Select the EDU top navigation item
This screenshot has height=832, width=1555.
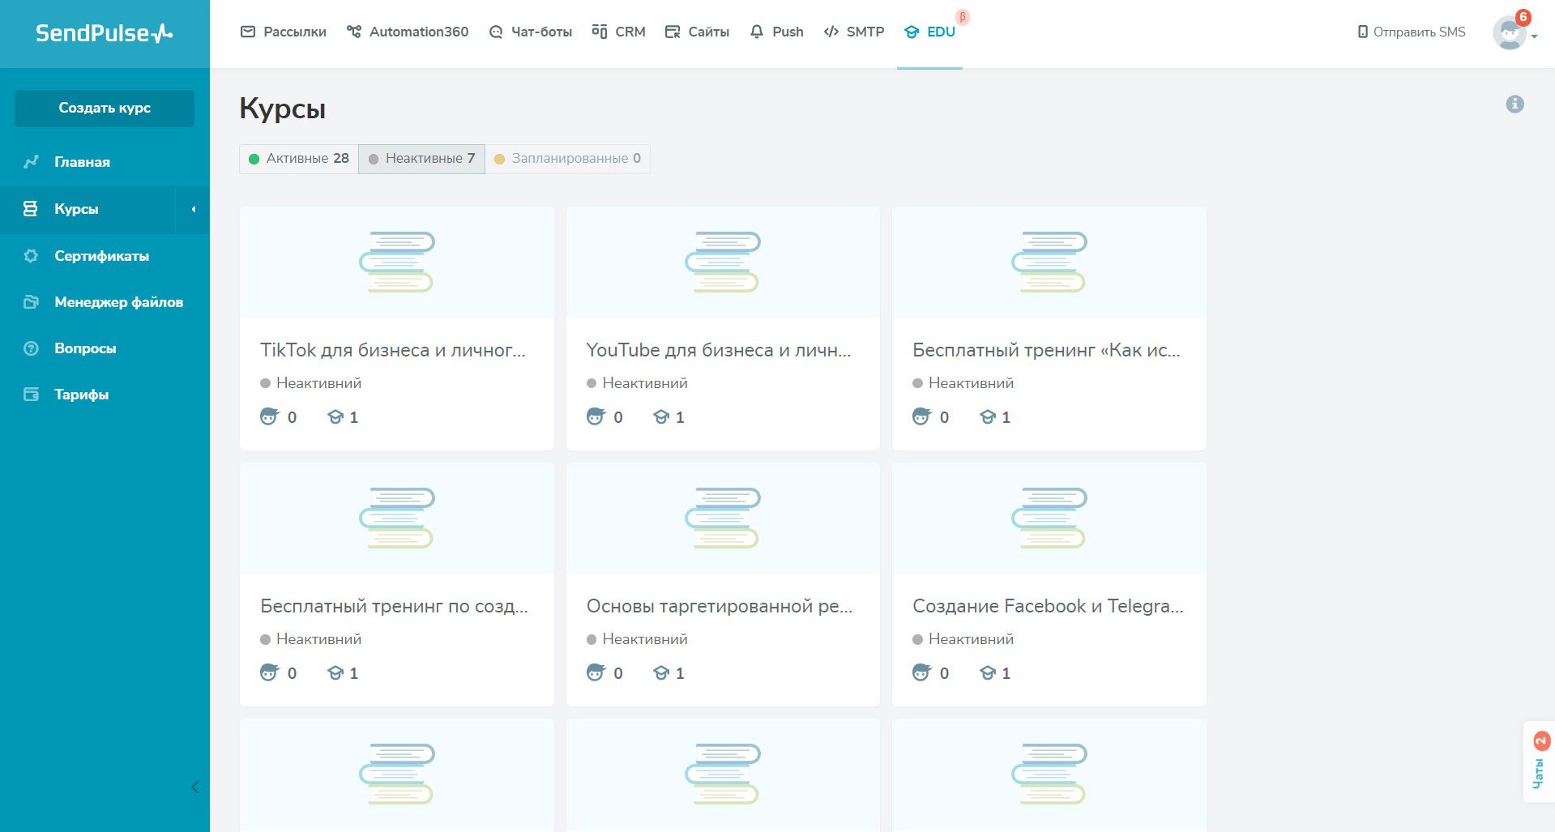[930, 32]
